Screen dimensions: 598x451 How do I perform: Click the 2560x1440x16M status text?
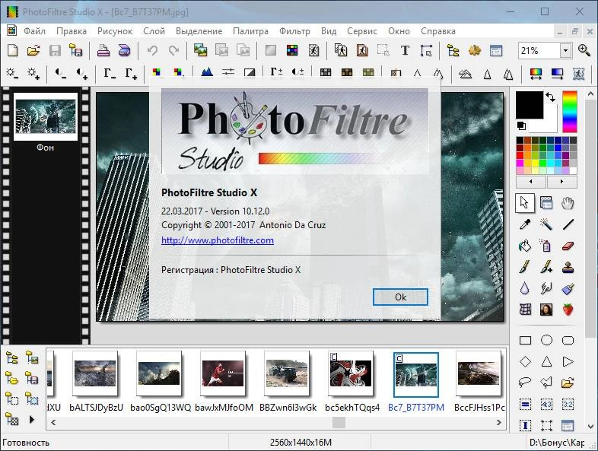[x=301, y=443]
